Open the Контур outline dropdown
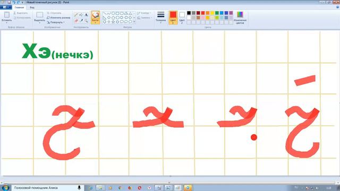 point(144,13)
